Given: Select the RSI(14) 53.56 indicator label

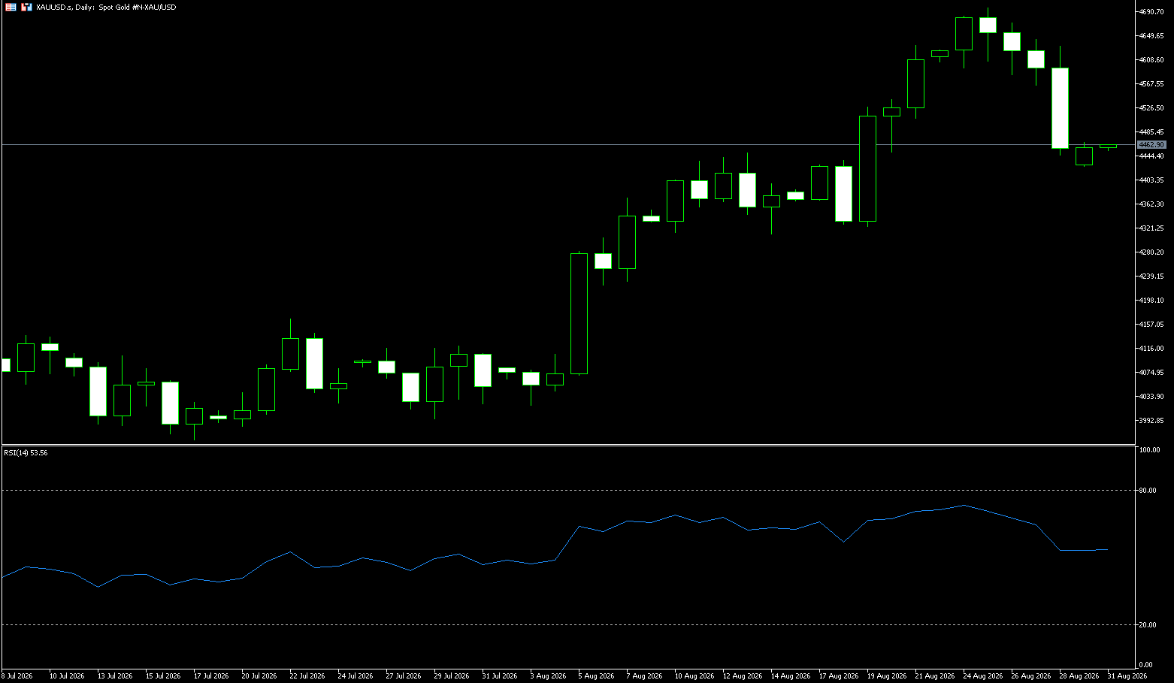Looking at the screenshot, I should 26,453.
